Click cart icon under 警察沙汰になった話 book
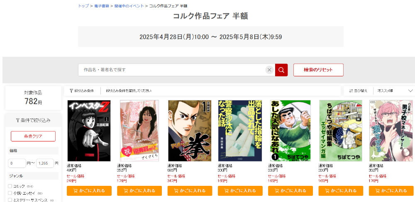The height and width of the screenshot is (202, 415). [226, 191]
